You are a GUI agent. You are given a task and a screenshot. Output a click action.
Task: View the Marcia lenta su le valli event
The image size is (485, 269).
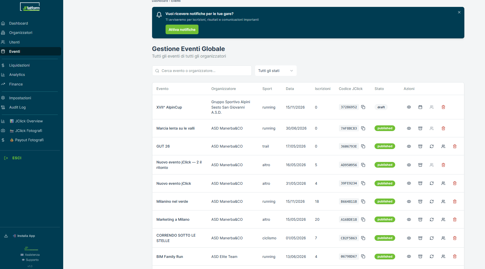coord(409,128)
